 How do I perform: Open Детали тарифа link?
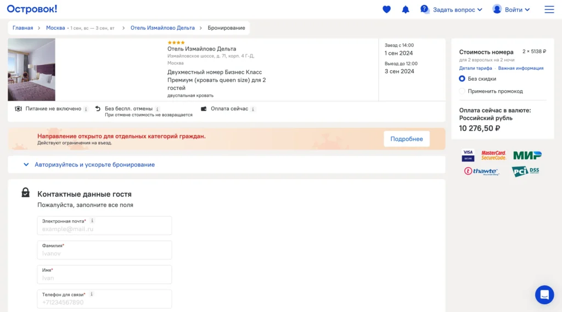click(475, 68)
